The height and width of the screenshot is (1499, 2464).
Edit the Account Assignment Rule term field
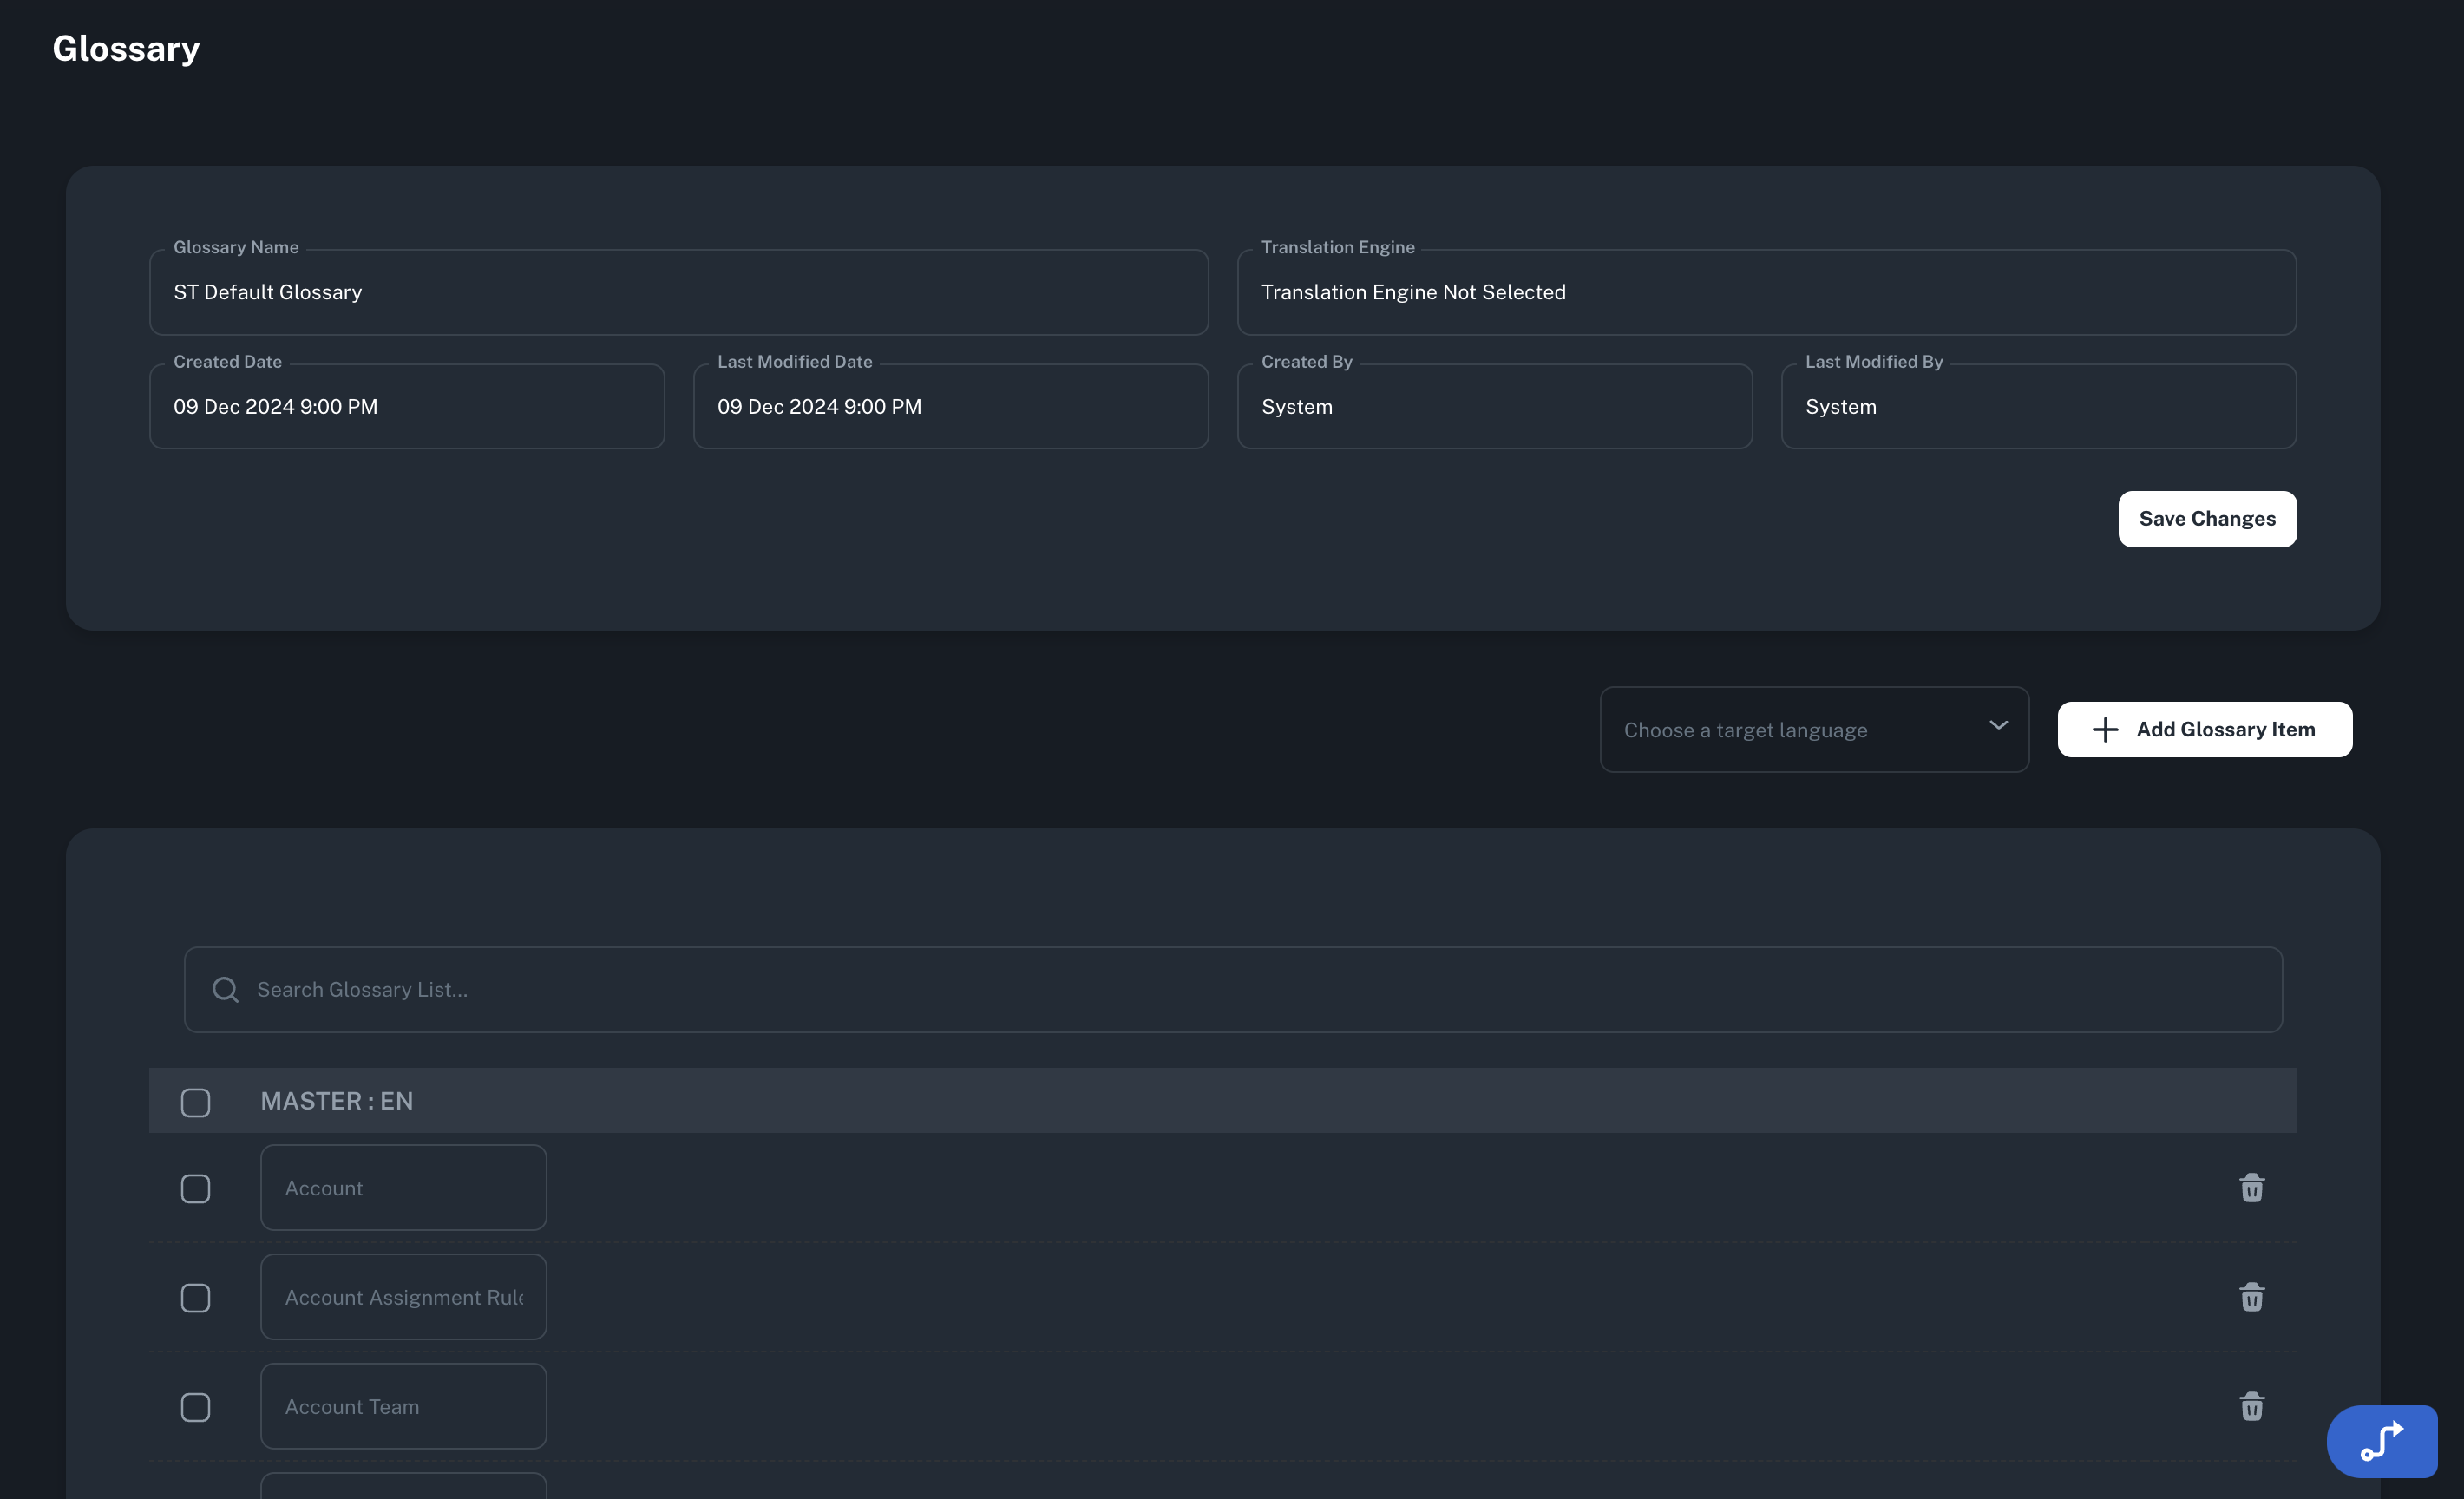click(x=403, y=1297)
